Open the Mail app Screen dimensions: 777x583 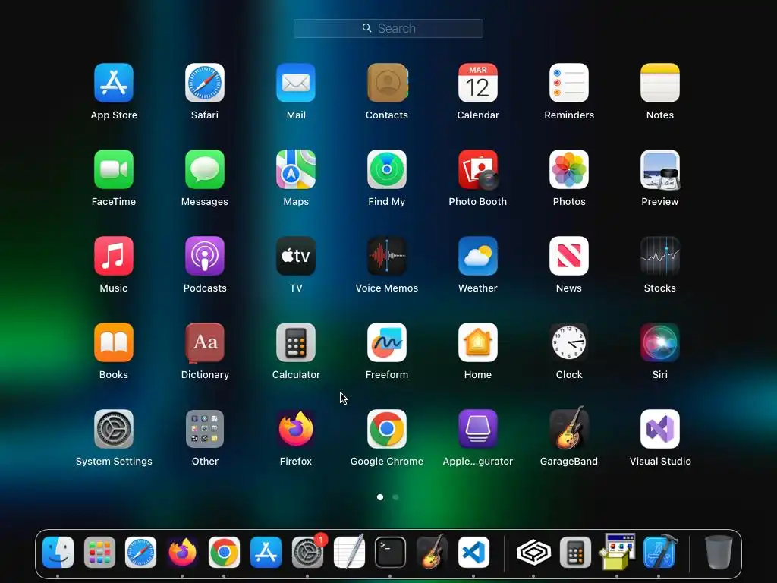point(296,83)
